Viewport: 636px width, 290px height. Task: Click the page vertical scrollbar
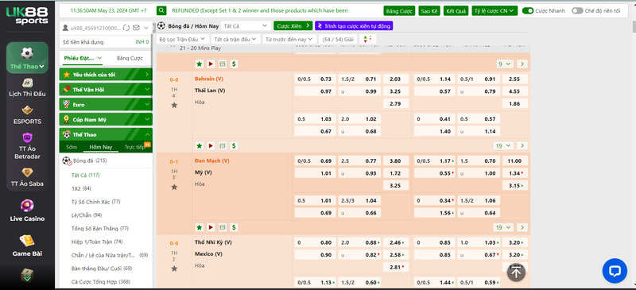point(634,27)
